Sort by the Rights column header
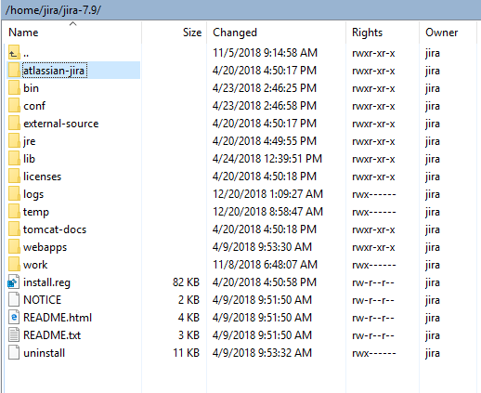The image size is (481, 393). pos(367,33)
